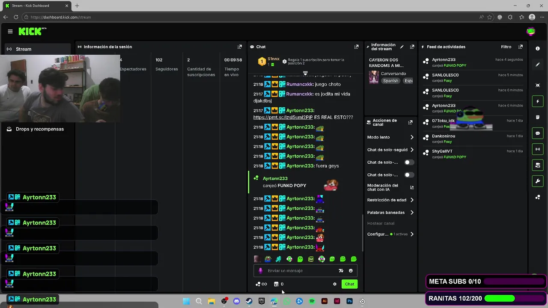Click the lightning bolt icon in right sidebar
548x308 pixels.
538,101
